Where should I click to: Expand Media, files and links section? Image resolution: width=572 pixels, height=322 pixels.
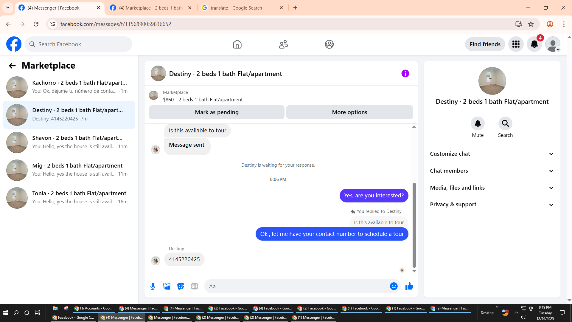[x=492, y=188]
